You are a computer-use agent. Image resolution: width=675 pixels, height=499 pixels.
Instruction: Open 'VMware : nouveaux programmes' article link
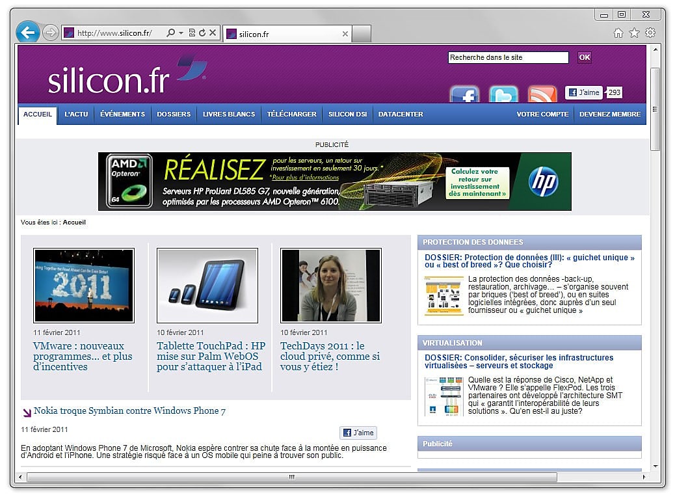[x=83, y=357]
